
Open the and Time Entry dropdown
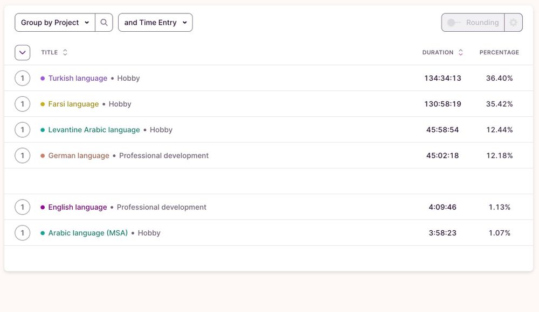[155, 22]
